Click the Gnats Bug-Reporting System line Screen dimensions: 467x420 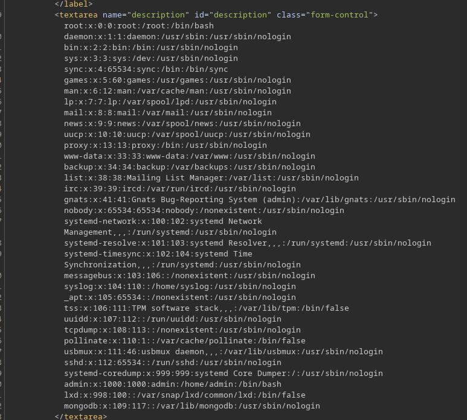click(x=260, y=200)
